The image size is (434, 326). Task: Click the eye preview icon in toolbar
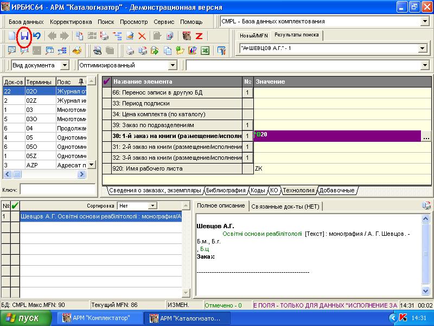(x=97, y=51)
